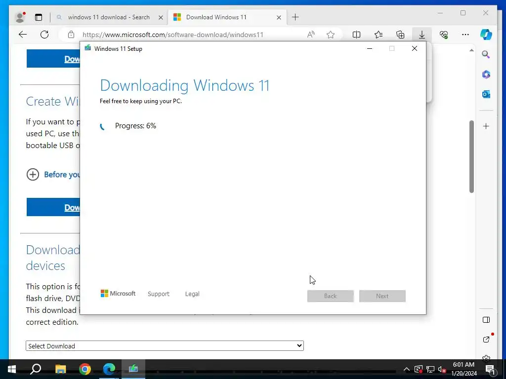Open the Favorites list icon

coord(379,35)
